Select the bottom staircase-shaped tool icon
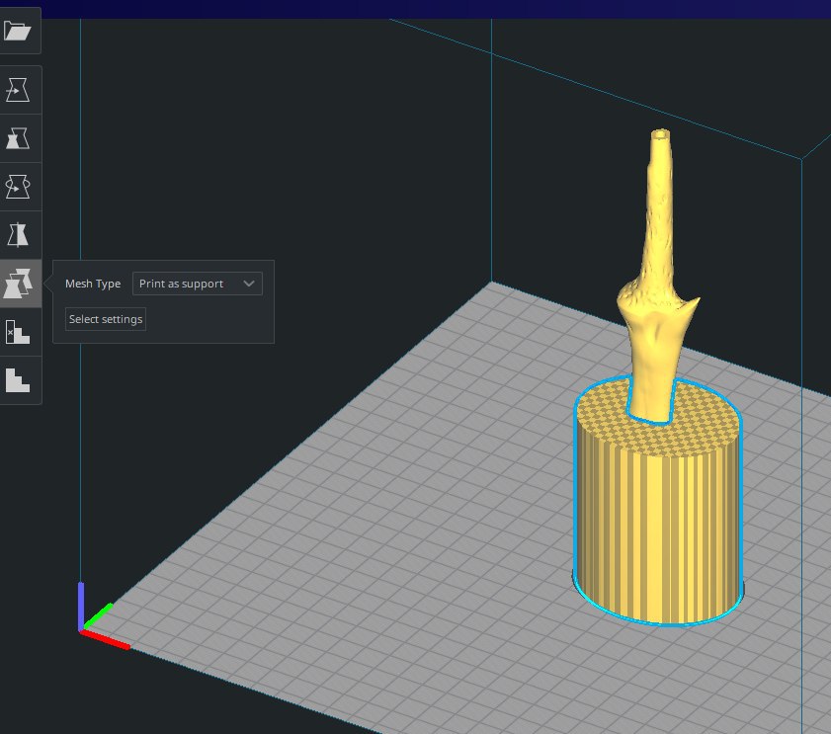 point(18,380)
